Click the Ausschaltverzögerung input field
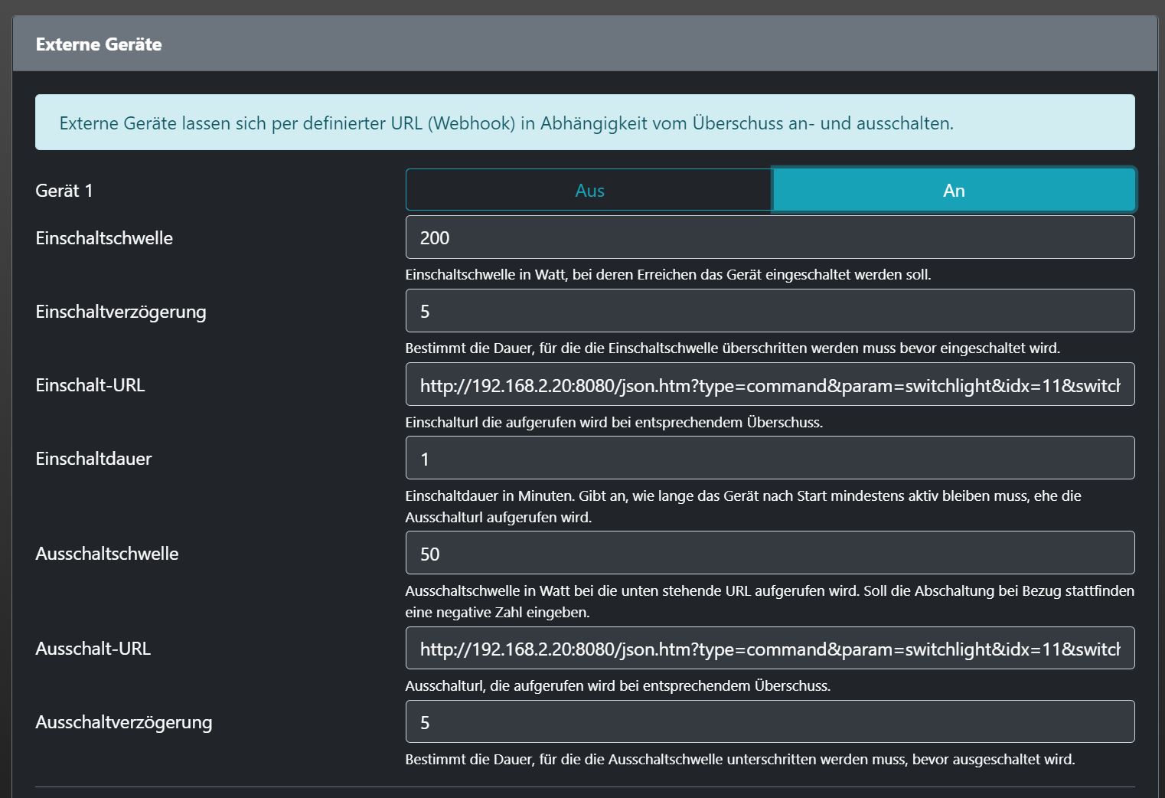 [769, 721]
